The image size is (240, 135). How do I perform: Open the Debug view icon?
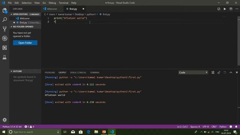(x=4, y=38)
